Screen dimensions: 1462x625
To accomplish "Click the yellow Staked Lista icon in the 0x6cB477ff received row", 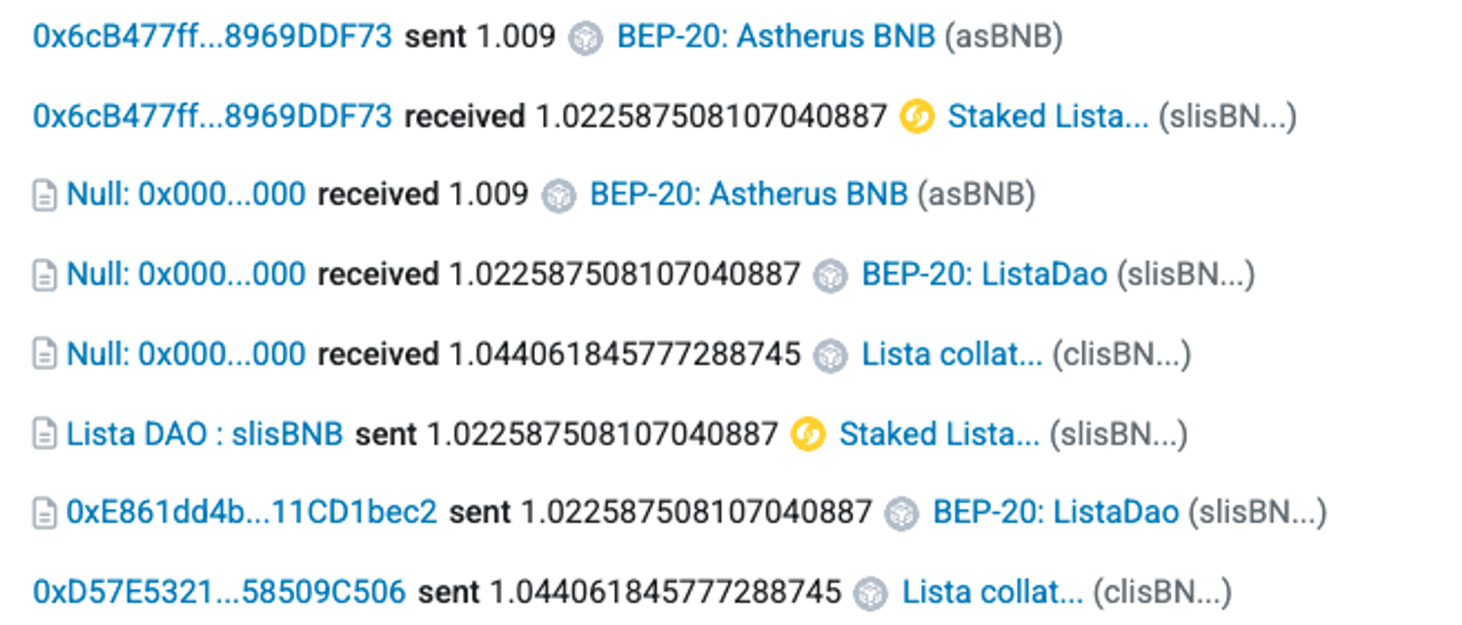I will click(917, 118).
